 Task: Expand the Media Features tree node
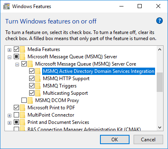click(x=9, y=50)
